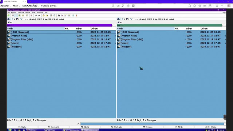This screenshot has width=233, height=131.
Task: Add a new session tab with plus icon
Action: point(31,1)
